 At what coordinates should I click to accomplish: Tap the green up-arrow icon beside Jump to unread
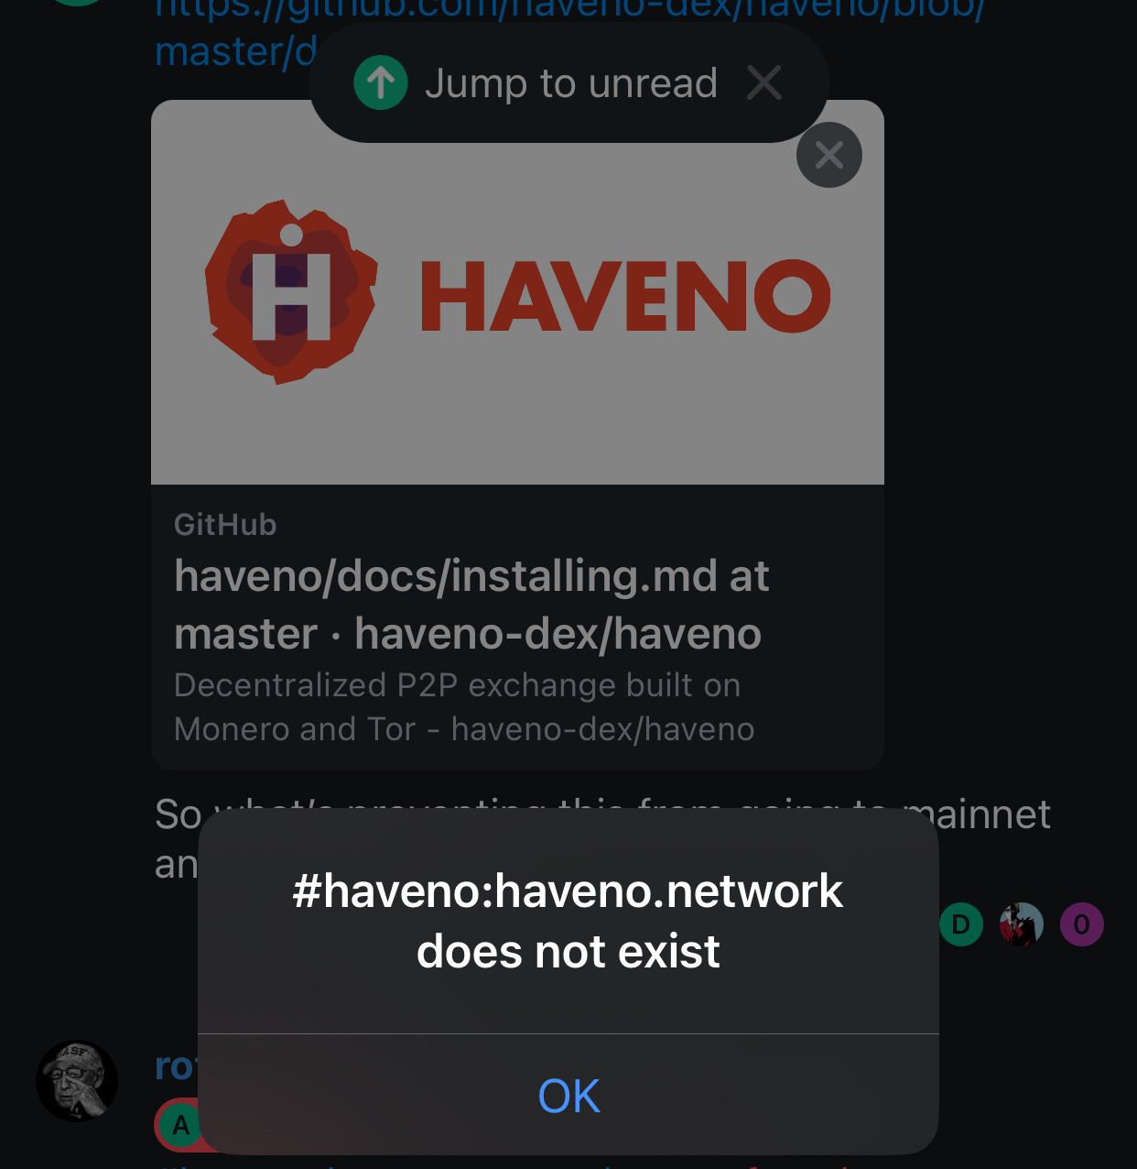[x=381, y=83]
